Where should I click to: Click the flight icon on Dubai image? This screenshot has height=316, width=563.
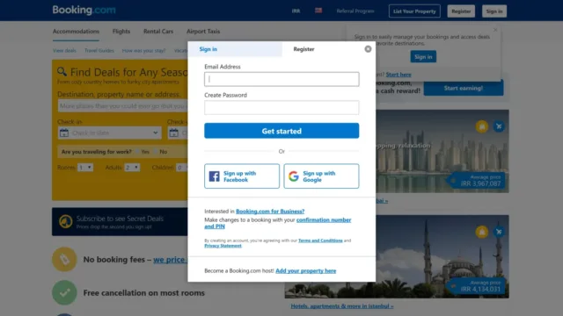pyautogui.click(x=499, y=126)
